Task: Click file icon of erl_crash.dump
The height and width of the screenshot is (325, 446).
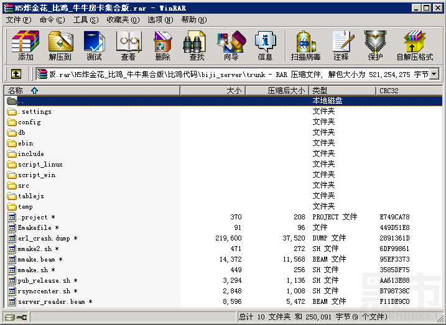Action: pyautogui.click(x=12, y=238)
